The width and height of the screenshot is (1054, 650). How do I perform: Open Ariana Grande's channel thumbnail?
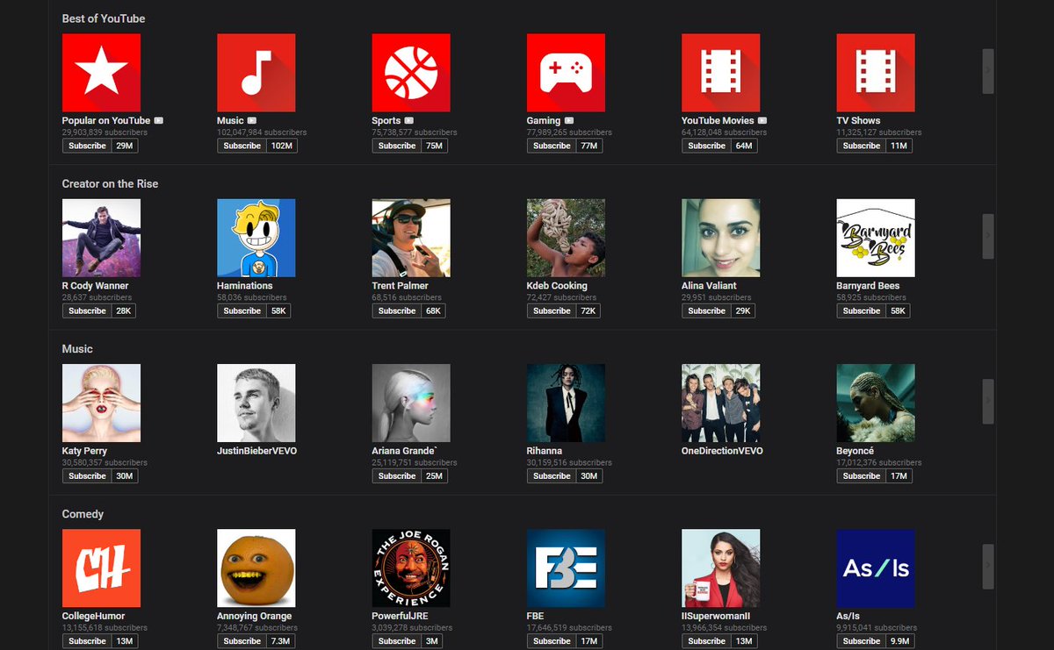click(x=411, y=404)
